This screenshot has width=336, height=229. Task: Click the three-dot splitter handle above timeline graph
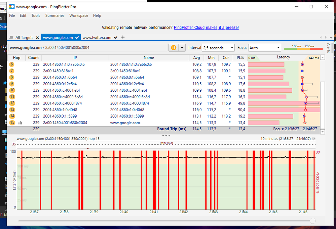[x=166, y=135]
